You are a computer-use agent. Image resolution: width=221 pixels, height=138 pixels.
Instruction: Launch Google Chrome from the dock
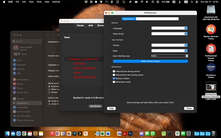click(x=24, y=133)
